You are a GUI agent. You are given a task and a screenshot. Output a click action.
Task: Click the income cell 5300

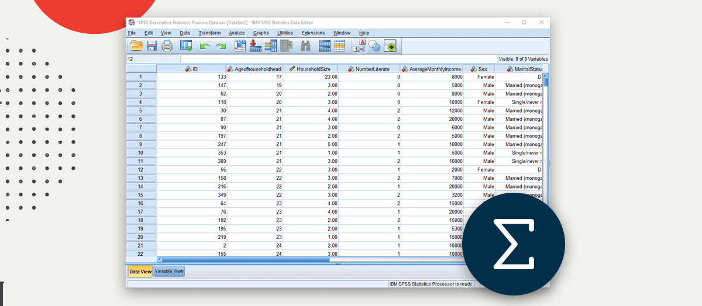pos(432,229)
